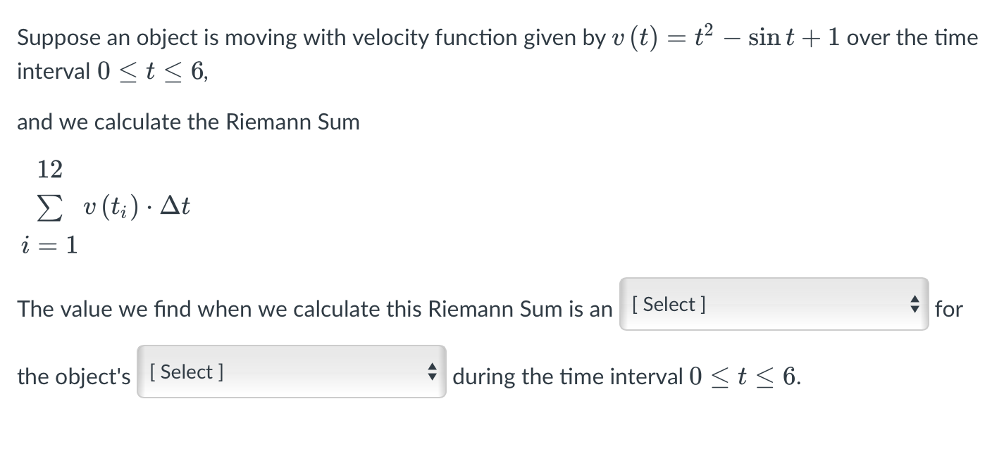
Task: Click the chevron icon in the upper select box
Action: [x=914, y=305]
